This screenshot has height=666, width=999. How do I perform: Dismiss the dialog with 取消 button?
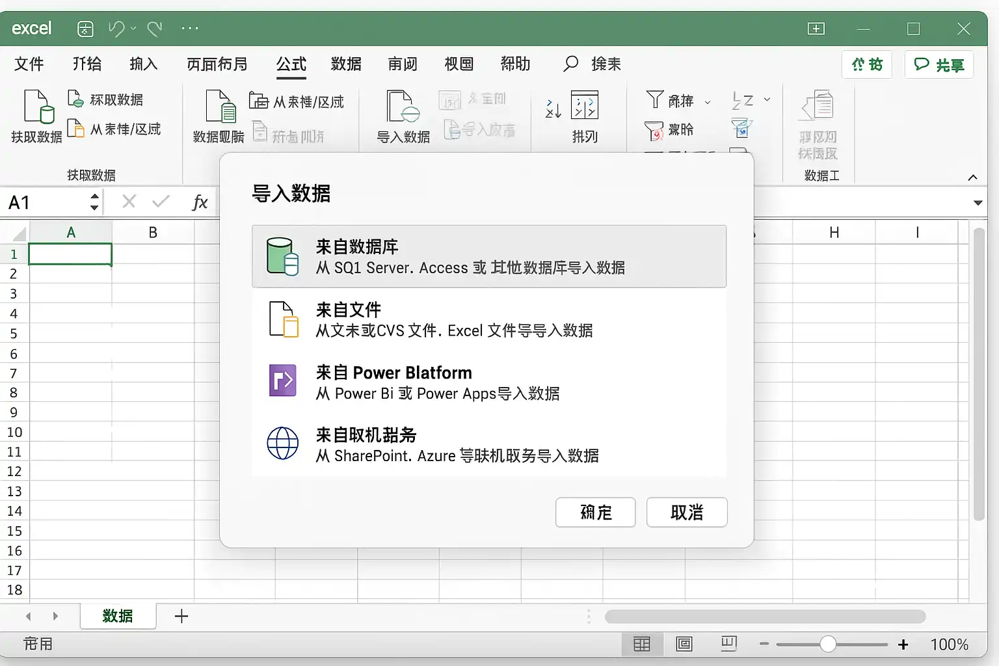tap(687, 513)
